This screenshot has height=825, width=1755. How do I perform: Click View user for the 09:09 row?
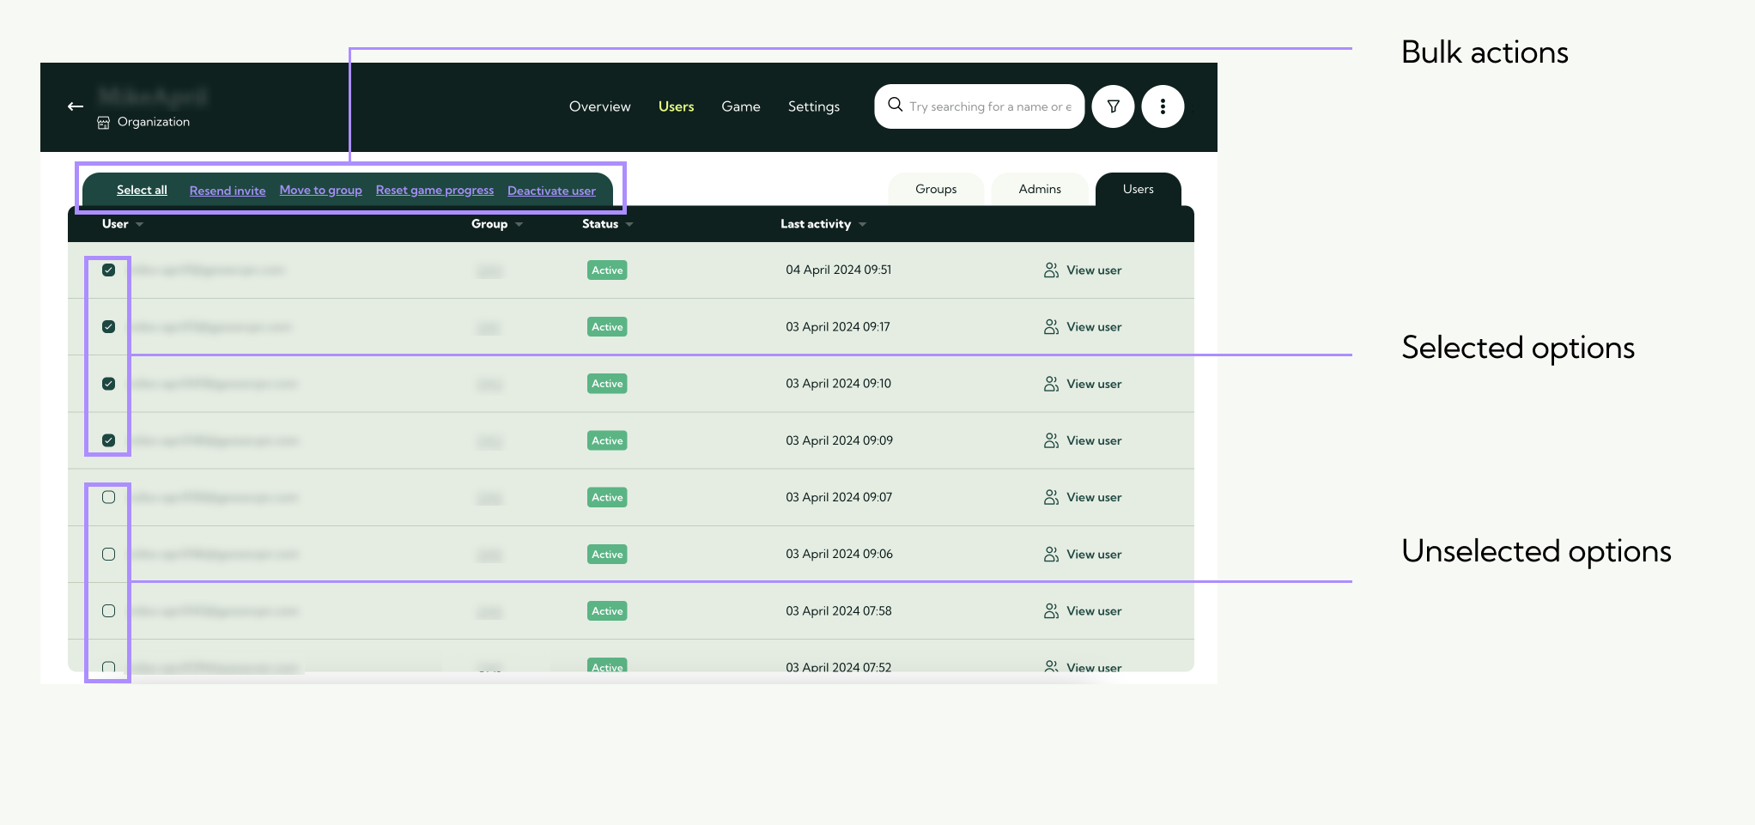(1094, 440)
